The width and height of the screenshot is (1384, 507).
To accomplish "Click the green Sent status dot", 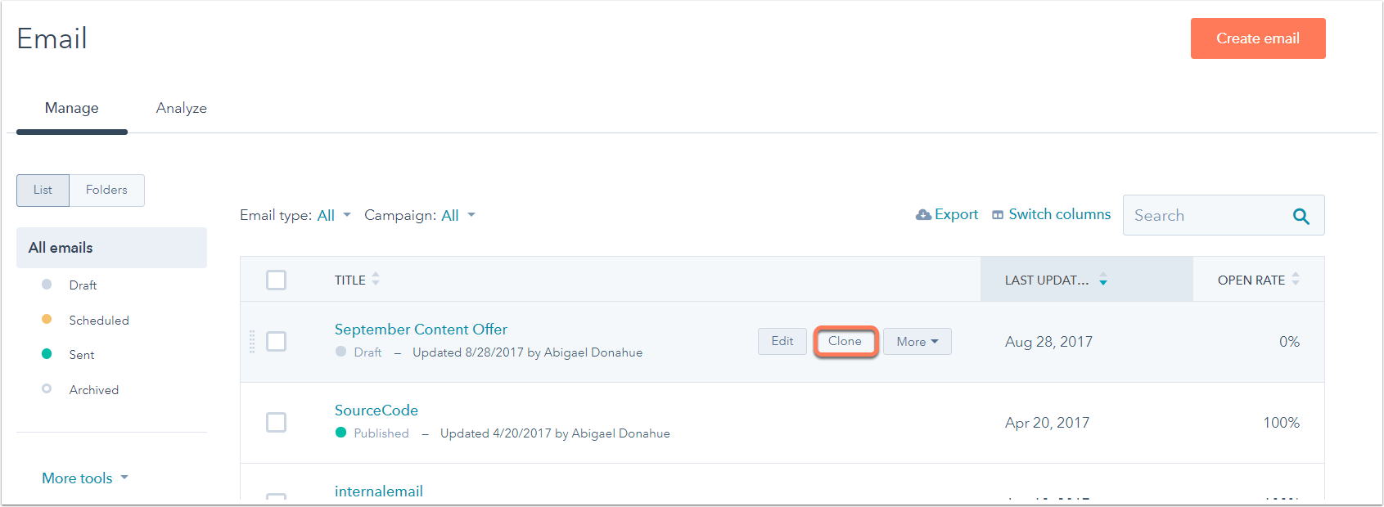I will coord(47,354).
